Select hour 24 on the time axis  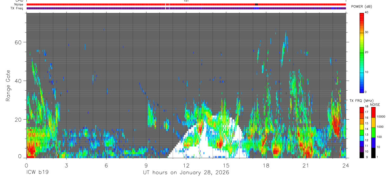click(346, 165)
